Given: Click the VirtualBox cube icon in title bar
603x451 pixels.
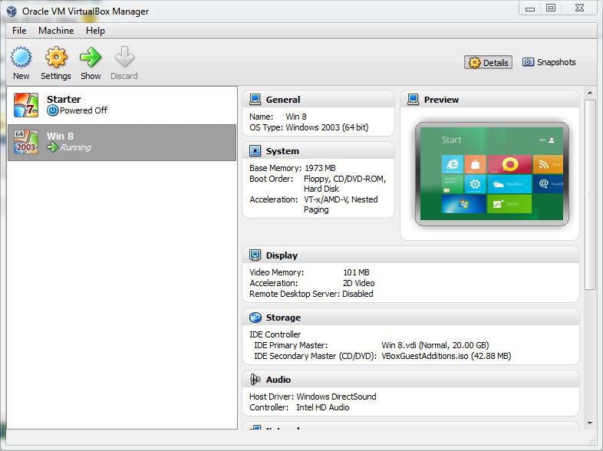Looking at the screenshot, I should [x=12, y=12].
